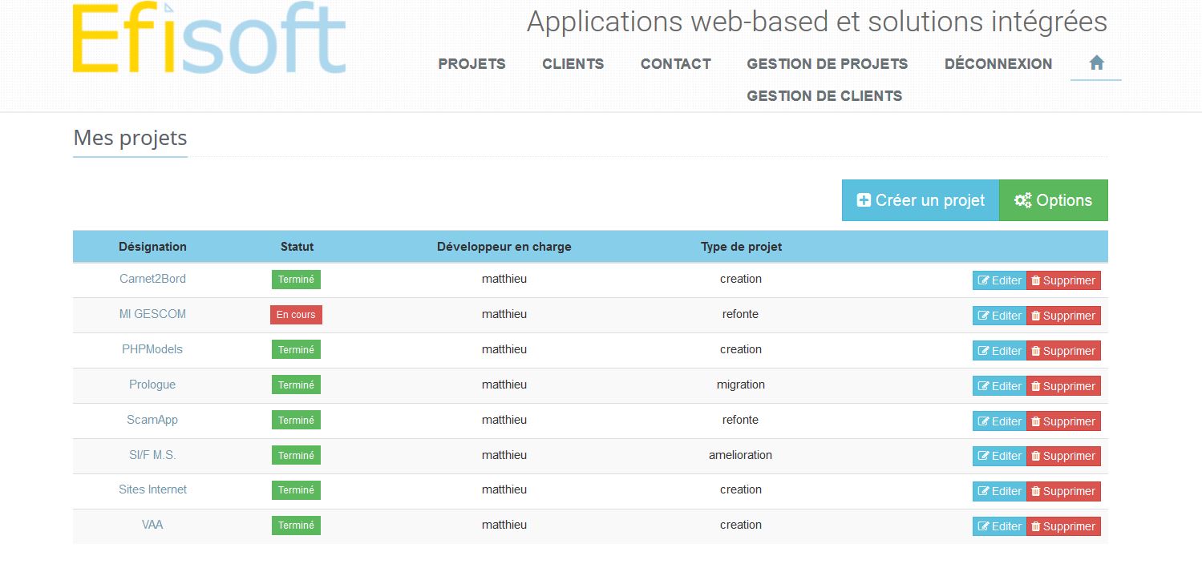Click trash icon for VAA row
This screenshot has width=1202, height=588.
[x=1035, y=526]
